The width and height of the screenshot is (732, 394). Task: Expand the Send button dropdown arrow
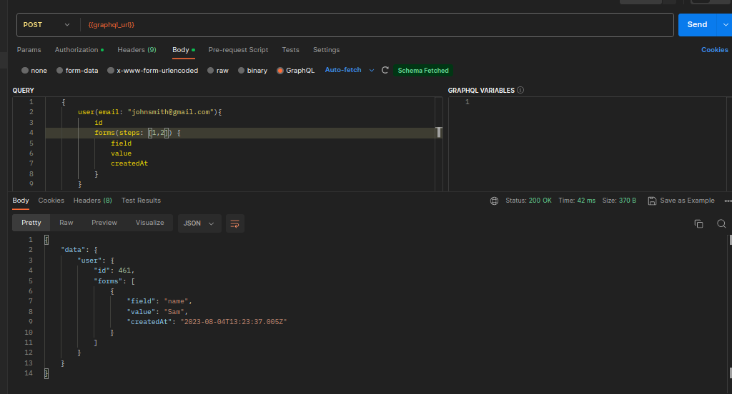pyautogui.click(x=725, y=25)
